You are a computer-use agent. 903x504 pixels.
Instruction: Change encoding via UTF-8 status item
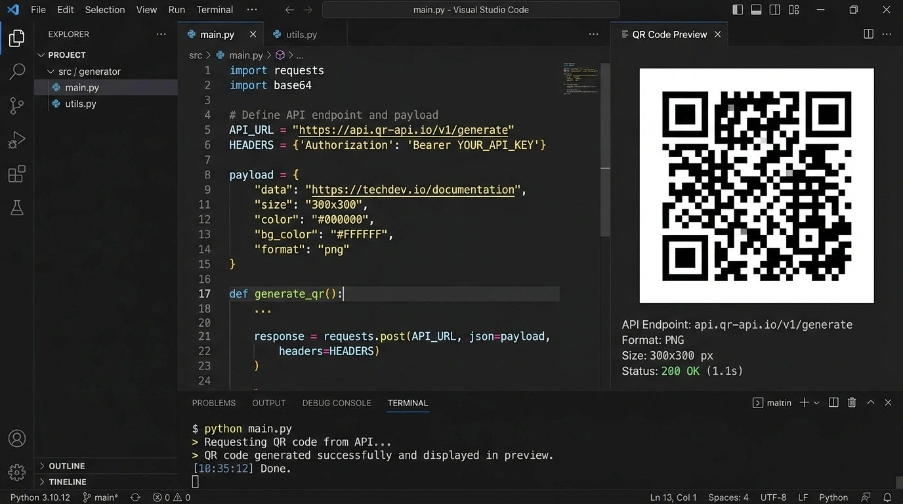774,497
